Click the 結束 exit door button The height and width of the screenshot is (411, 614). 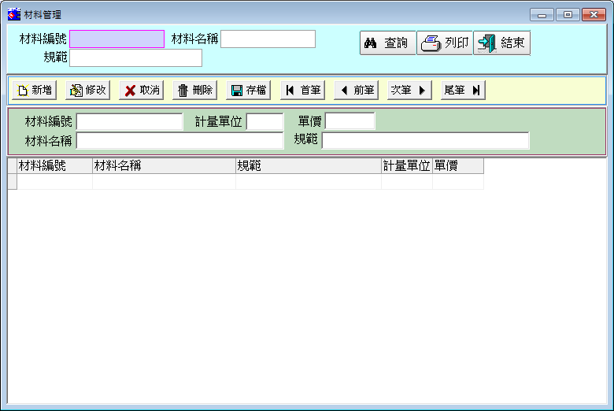(x=501, y=43)
